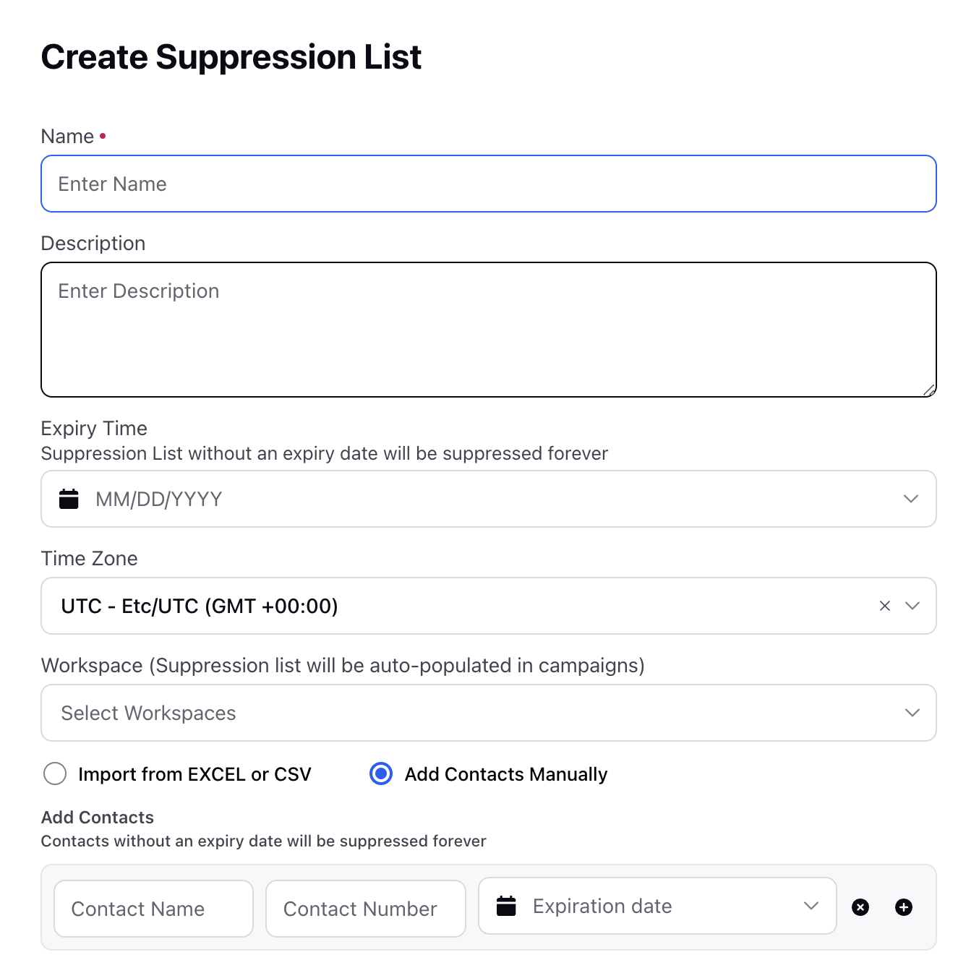979x973 pixels.
Task: Click into the Enter Description text area
Action: [489, 330]
